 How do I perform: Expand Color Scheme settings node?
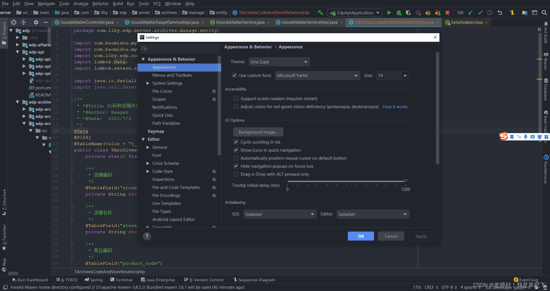coord(148,163)
